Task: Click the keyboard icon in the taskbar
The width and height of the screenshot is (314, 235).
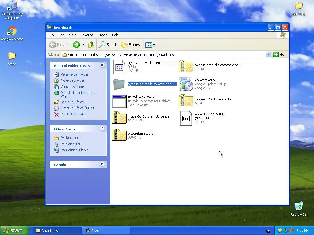Action: point(269,231)
